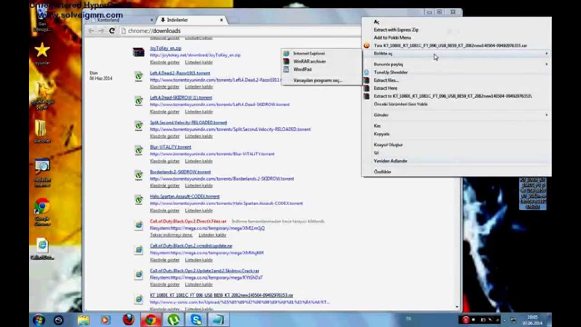581x327 pixels.
Task: Open Call.of.Duty.Black.Ops.2.ccredist.update.rar entry
Action: (x=191, y=246)
